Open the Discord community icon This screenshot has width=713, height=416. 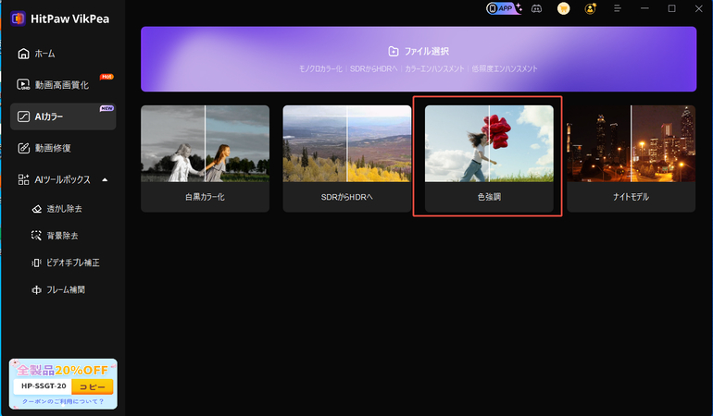[x=536, y=8]
